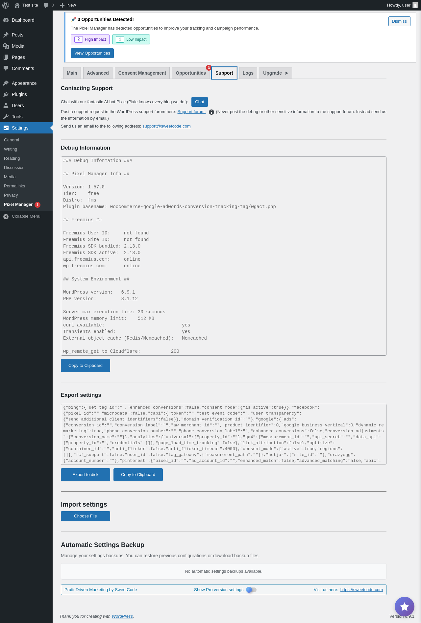Copy debug information to clipboard

point(86,366)
